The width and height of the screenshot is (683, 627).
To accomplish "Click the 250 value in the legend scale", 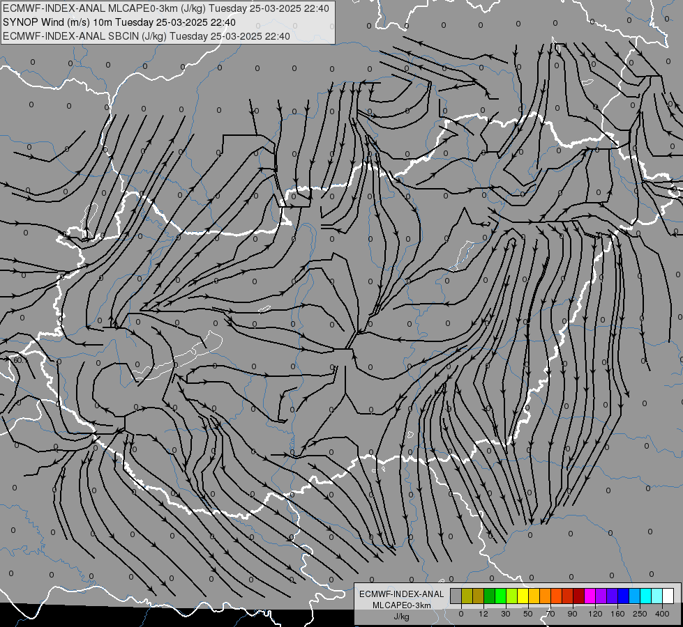I will coord(640,614).
